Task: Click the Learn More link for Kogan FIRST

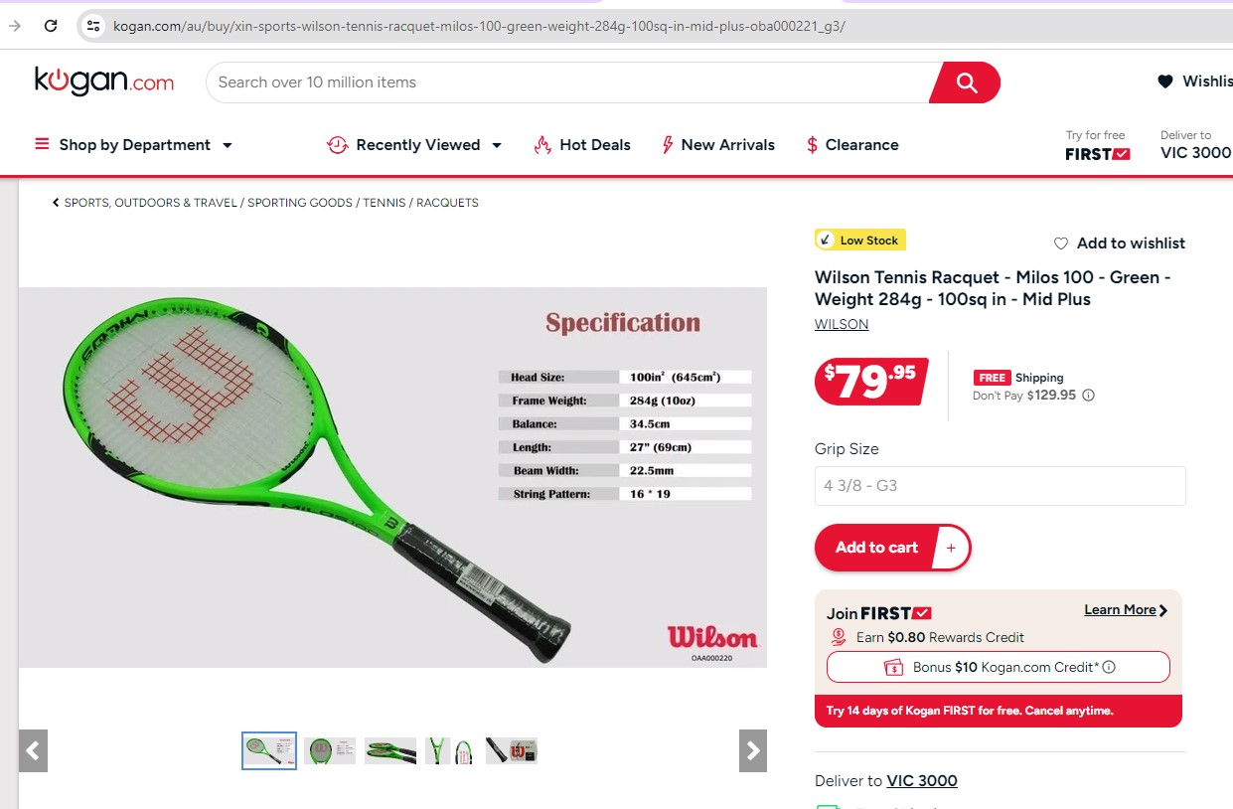Action: [x=1126, y=610]
